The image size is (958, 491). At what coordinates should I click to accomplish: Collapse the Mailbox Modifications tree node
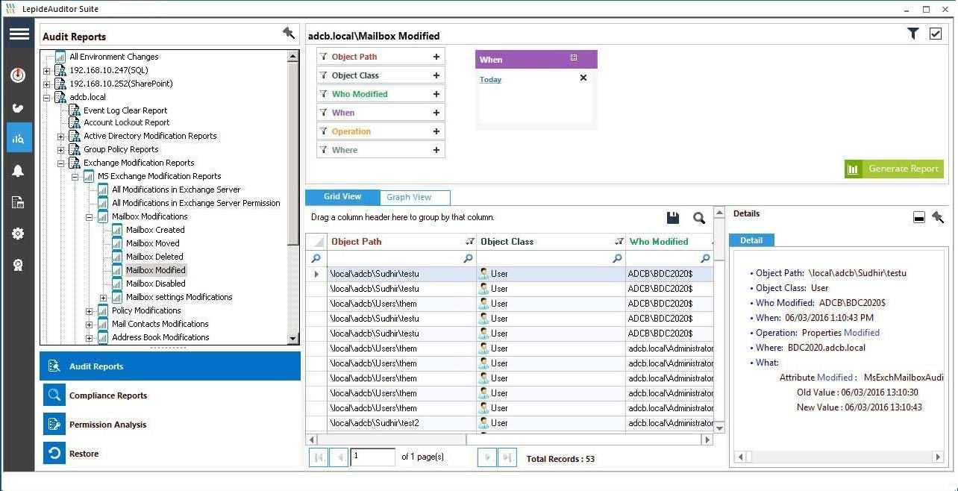pos(90,216)
